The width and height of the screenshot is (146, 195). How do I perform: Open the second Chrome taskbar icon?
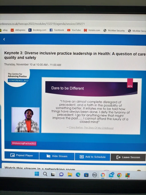119,175
